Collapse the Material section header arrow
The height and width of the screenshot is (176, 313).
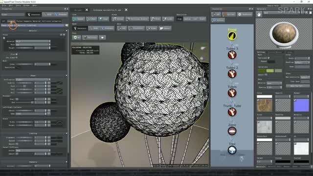(x=67, y=31)
